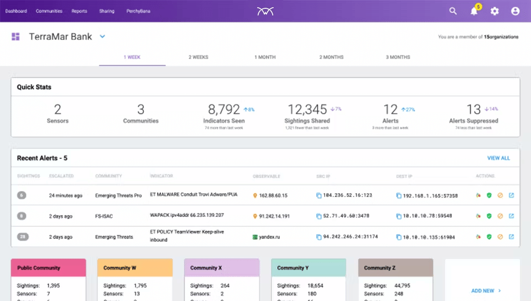Click the purple grid icon beside TerraMar Bank
This screenshot has width=531, height=301.
15,37
